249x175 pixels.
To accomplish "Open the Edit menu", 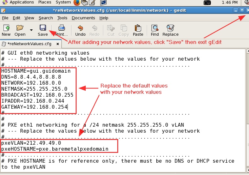I will [x=16, y=18].
